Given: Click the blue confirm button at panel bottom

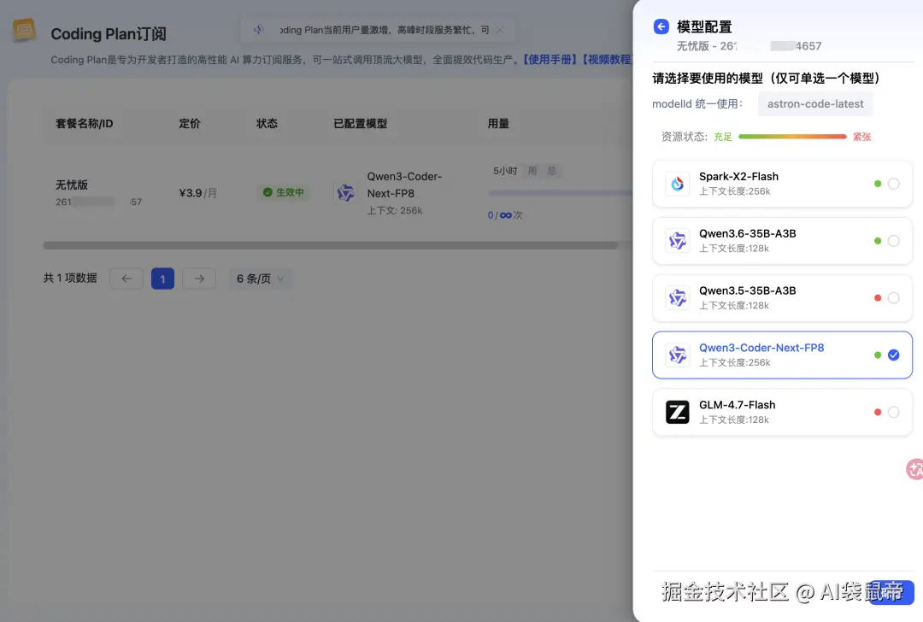Looking at the screenshot, I should pos(891,592).
